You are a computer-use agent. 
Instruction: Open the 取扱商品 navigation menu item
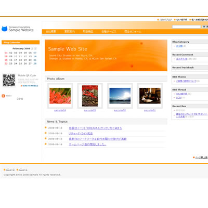[88, 32]
